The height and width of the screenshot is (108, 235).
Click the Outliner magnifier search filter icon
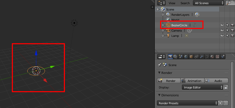pos(229,3)
